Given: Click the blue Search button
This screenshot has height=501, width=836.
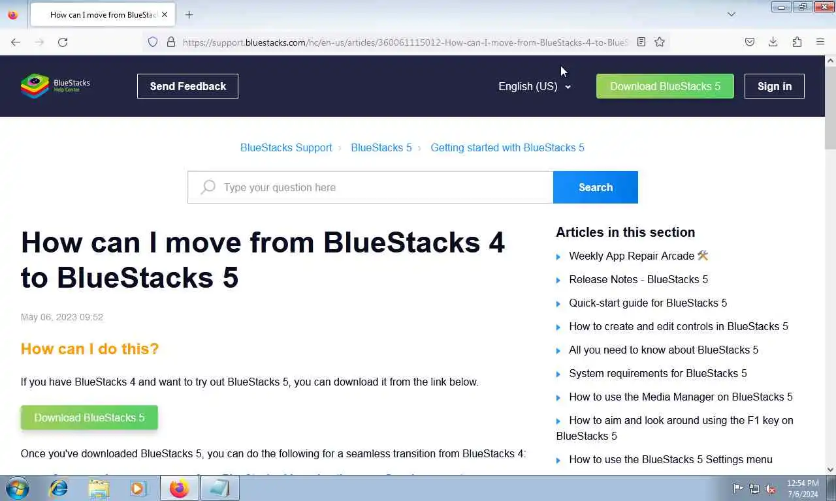Looking at the screenshot, I should (596, 187).
